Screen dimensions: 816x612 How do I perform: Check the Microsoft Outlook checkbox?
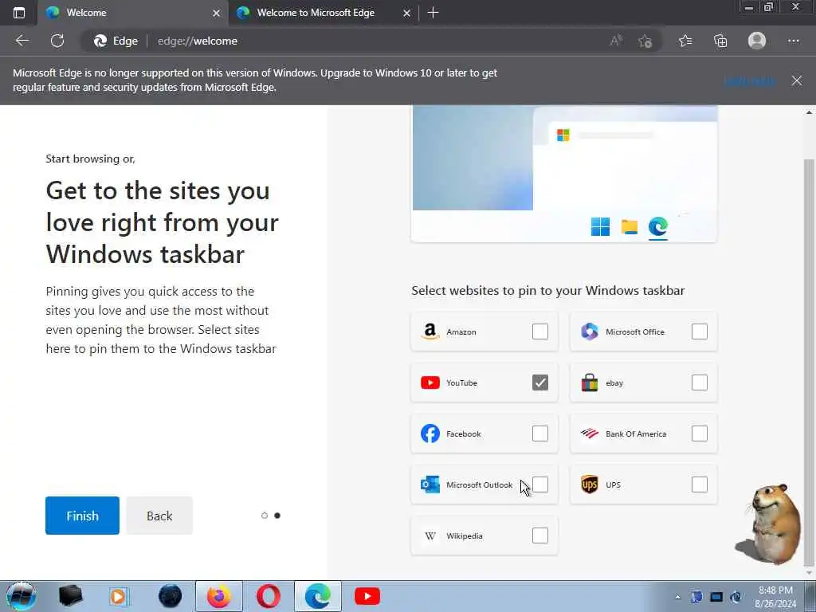540,484
